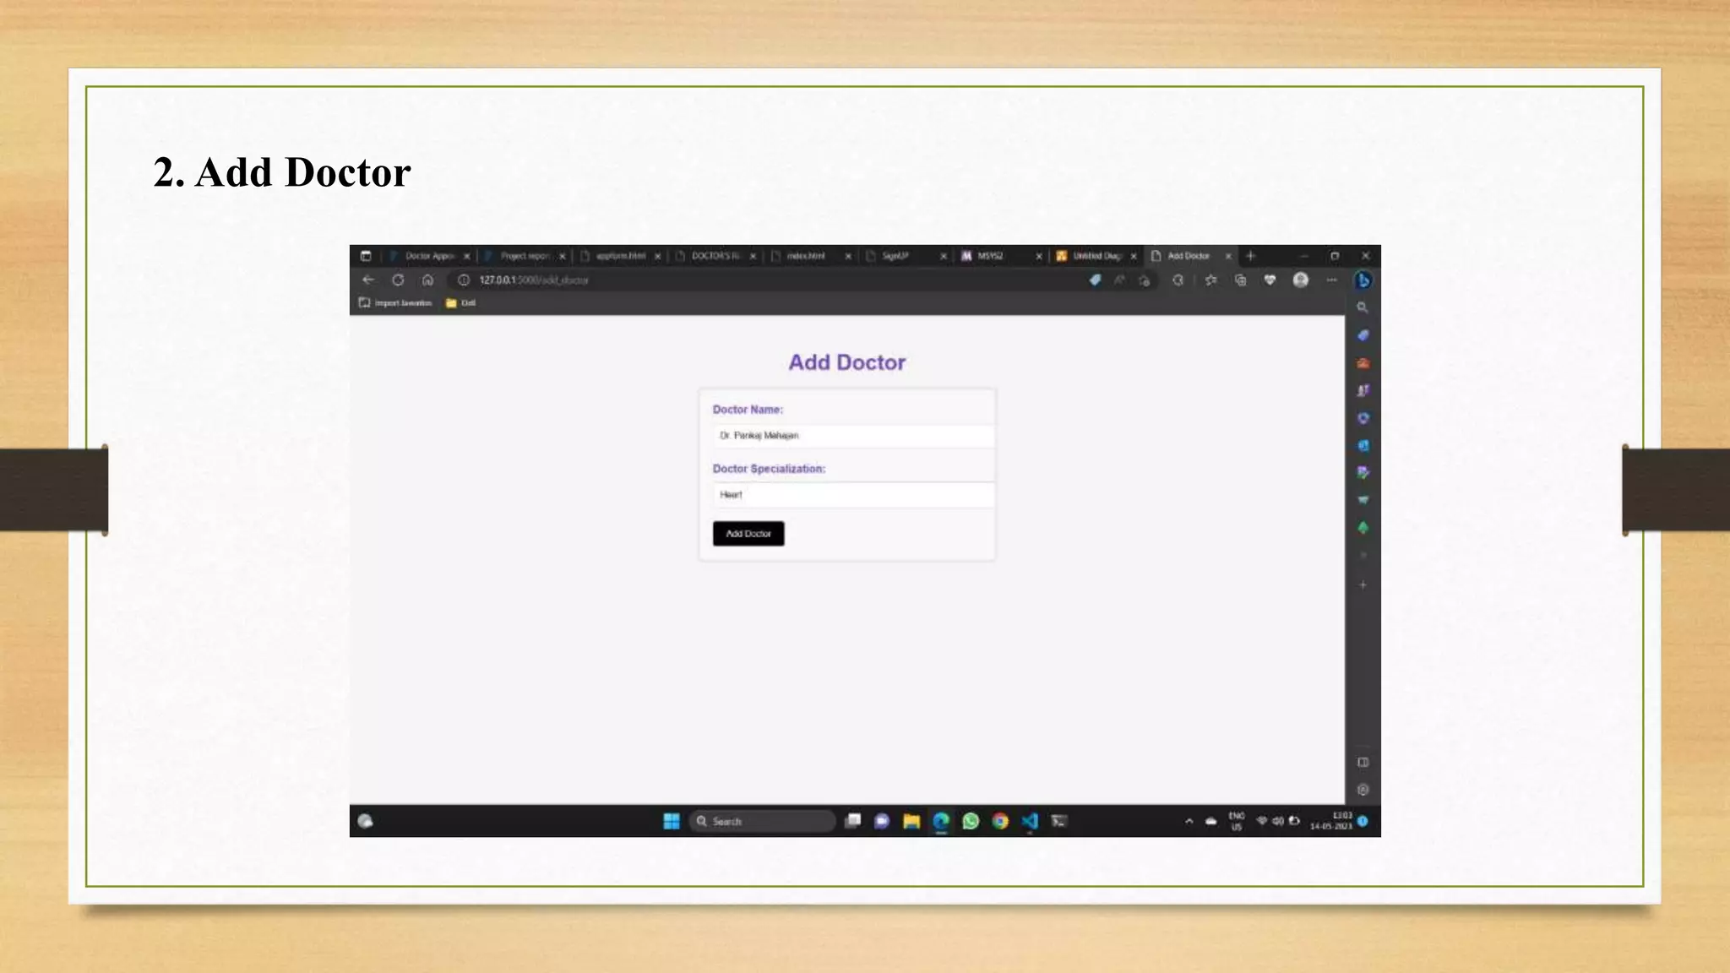The width and height of the screenshot is (1730, 973).
Task: Switch to the index.html tab
Action: [x=805, y=256]
